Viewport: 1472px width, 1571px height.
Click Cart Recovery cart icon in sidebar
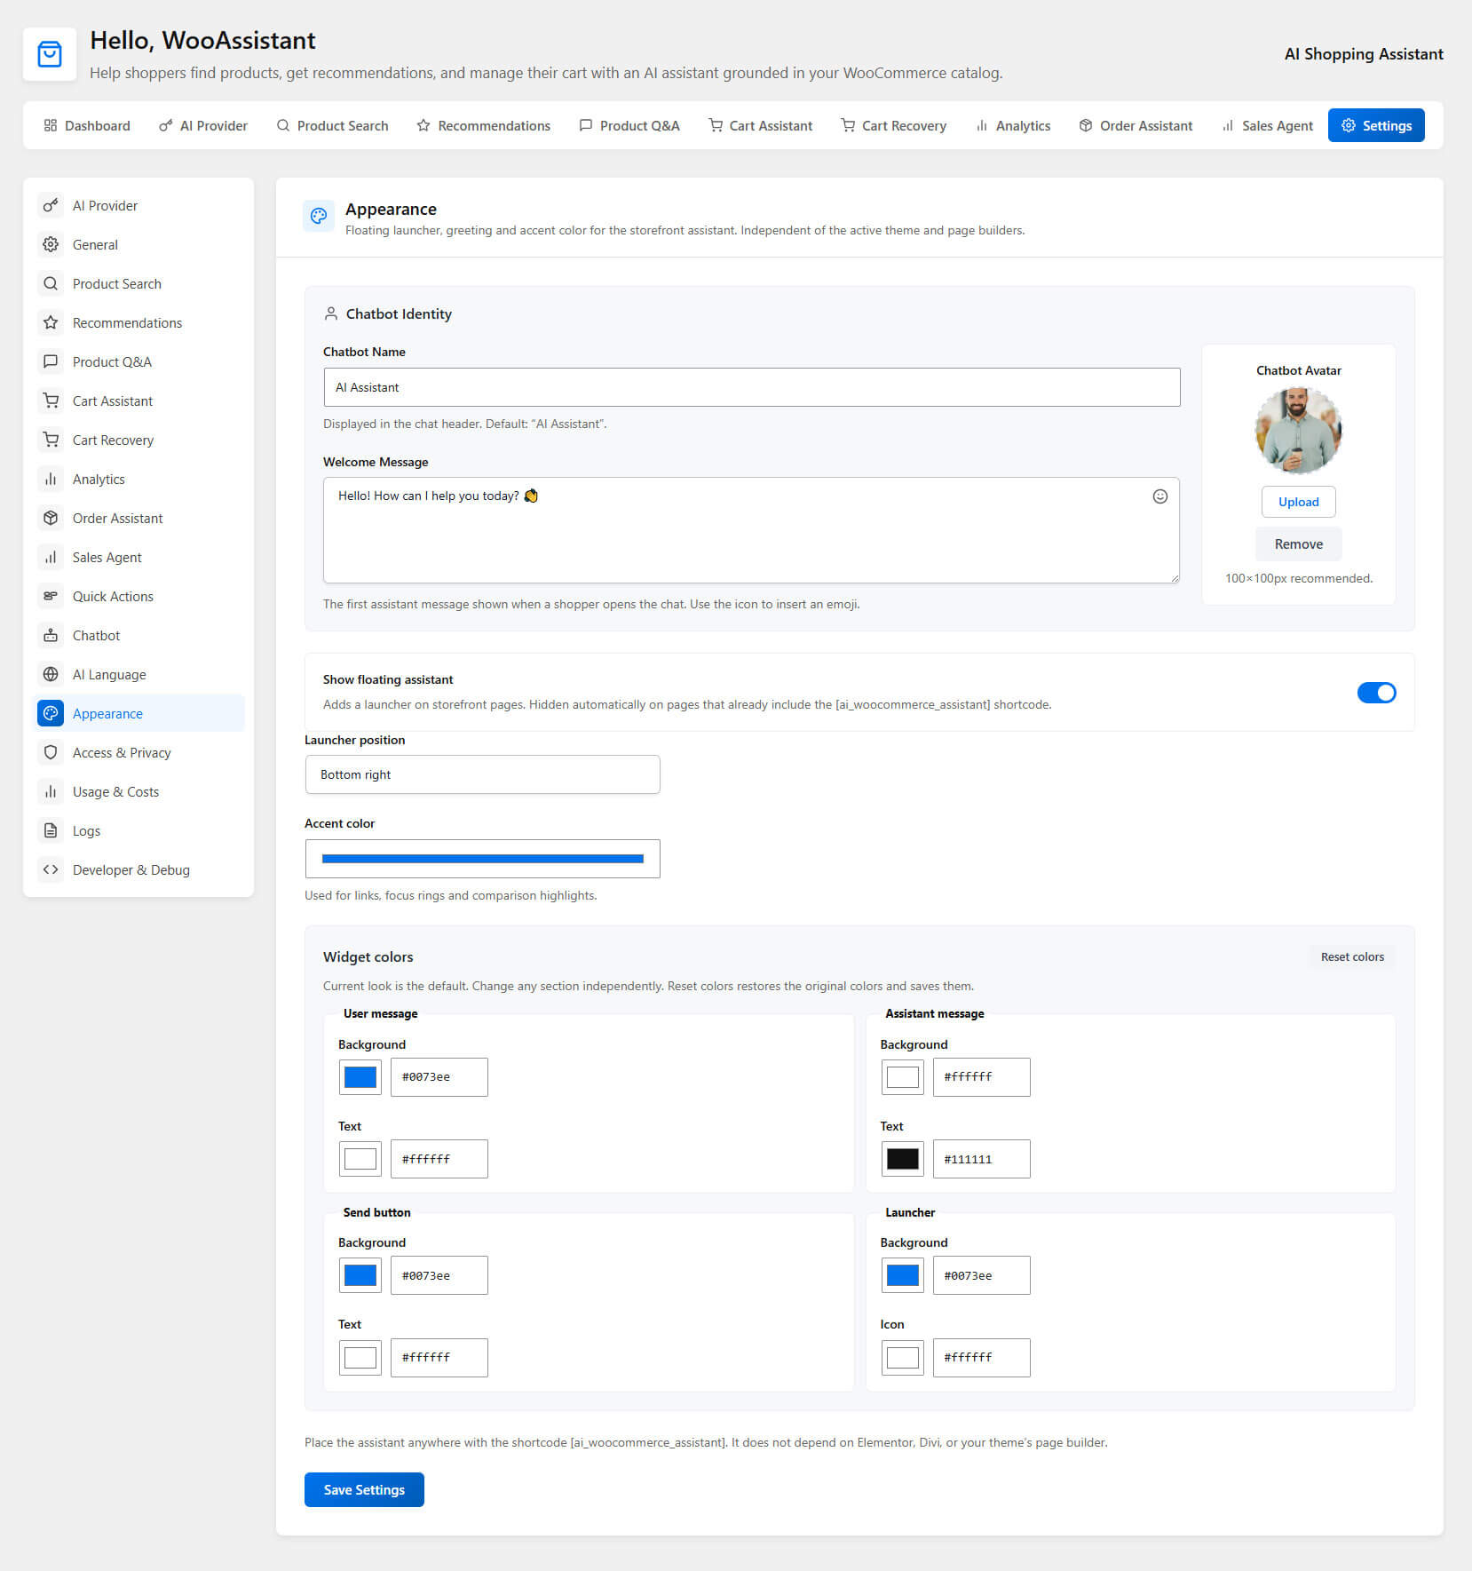point(51,440)
